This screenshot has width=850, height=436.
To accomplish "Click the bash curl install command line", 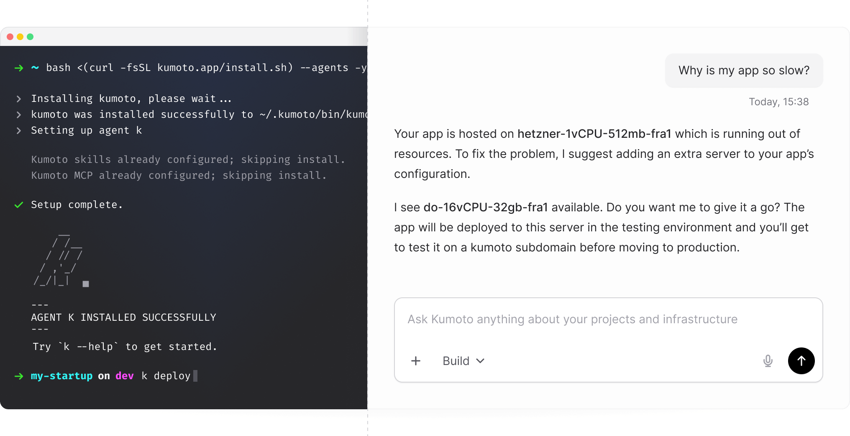I will pyautogui.click(x=206, y=68).
